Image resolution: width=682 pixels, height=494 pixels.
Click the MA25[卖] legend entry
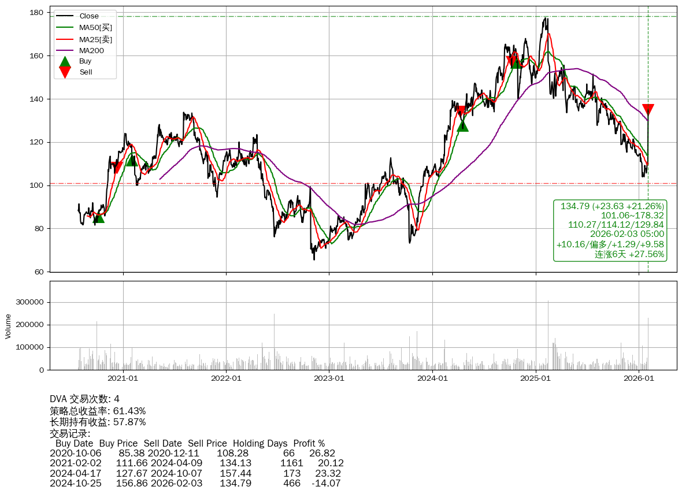click(x=95, y=39)
